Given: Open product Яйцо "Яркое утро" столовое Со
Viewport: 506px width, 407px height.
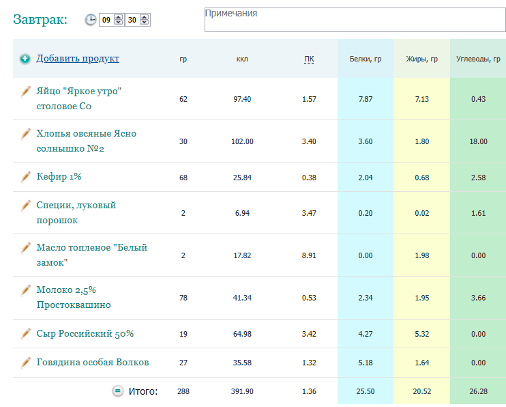Looking at the screenshot, I should [x=78, y=98].
